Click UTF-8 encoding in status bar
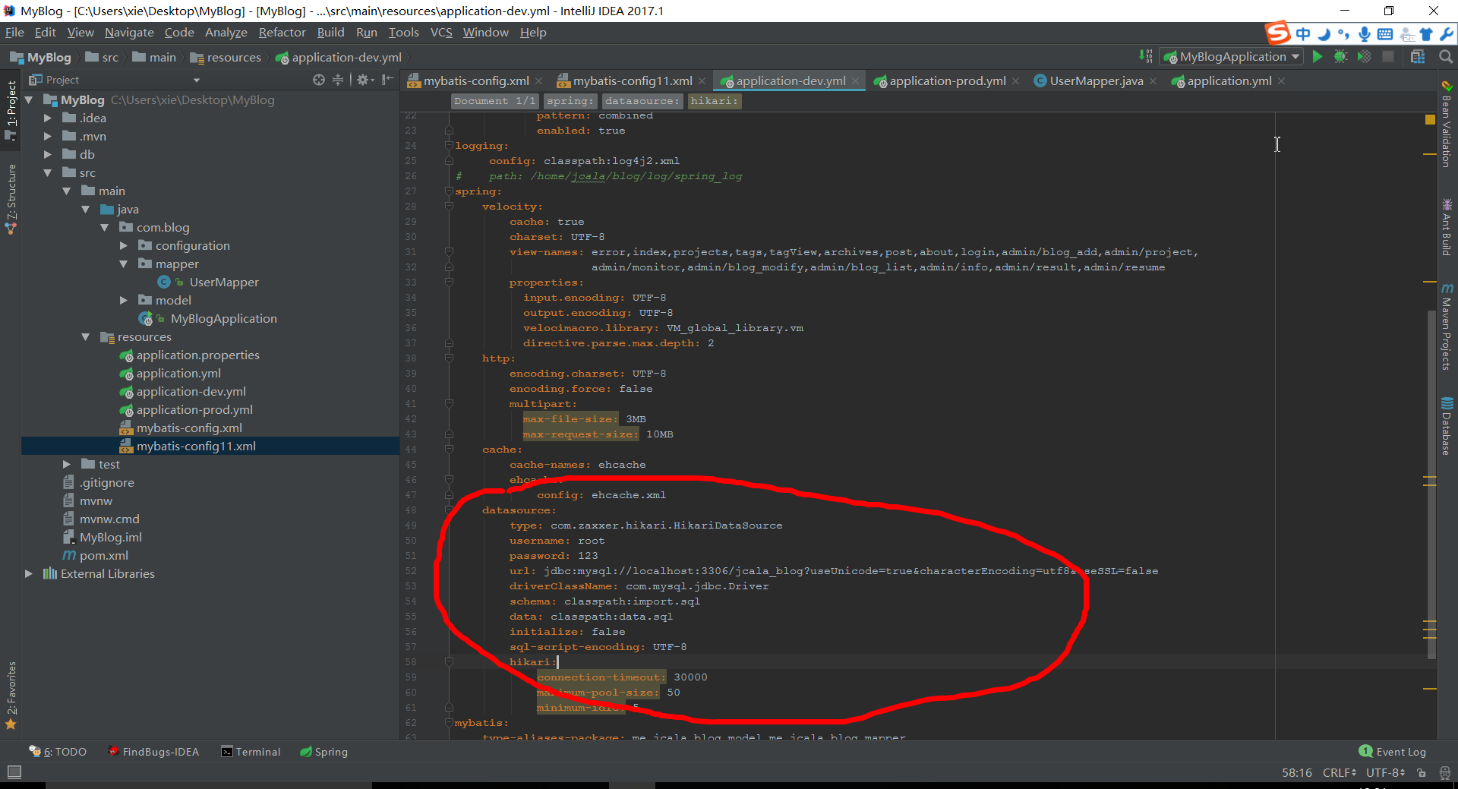This screenshot has height=789, width=1458. [1385, 773]
